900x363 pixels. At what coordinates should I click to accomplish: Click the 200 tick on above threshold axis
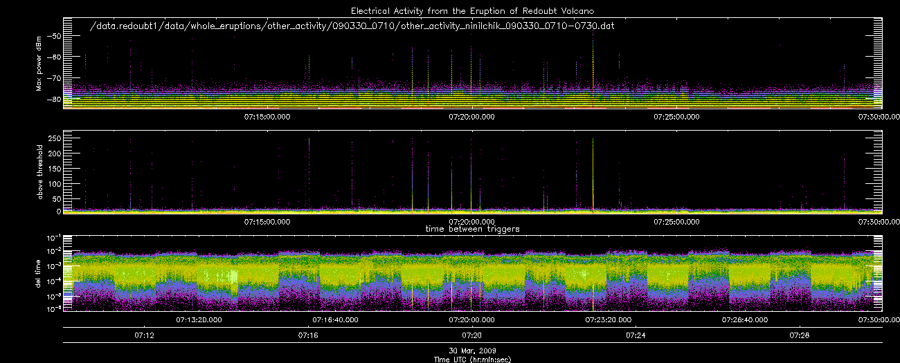(54, 153)
